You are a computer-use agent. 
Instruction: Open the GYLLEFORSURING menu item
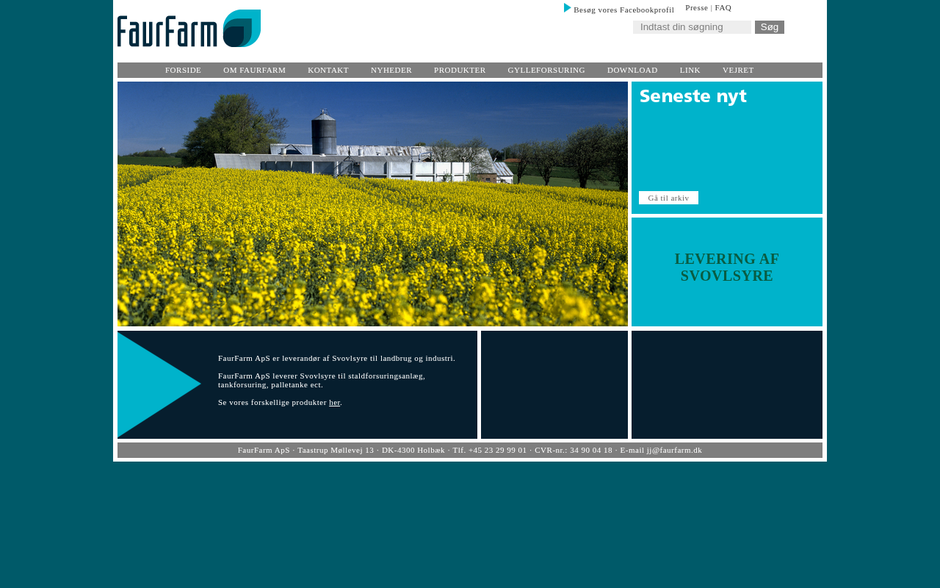point(546,70)
